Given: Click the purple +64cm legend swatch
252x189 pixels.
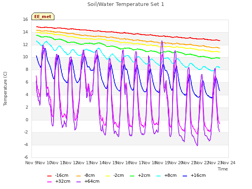Looking at the screenshot, I should coord(78,182).
